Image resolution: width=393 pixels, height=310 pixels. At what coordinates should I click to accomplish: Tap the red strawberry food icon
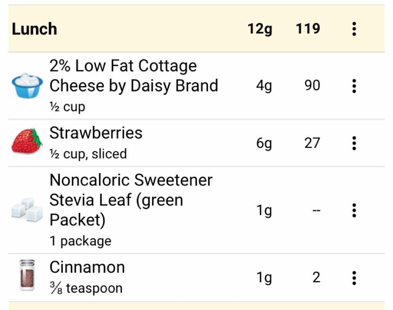27,141
